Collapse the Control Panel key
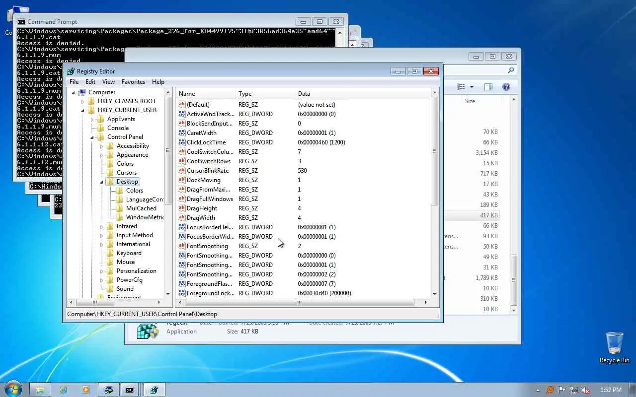636x397 pixels. click(x=92, y=137)
